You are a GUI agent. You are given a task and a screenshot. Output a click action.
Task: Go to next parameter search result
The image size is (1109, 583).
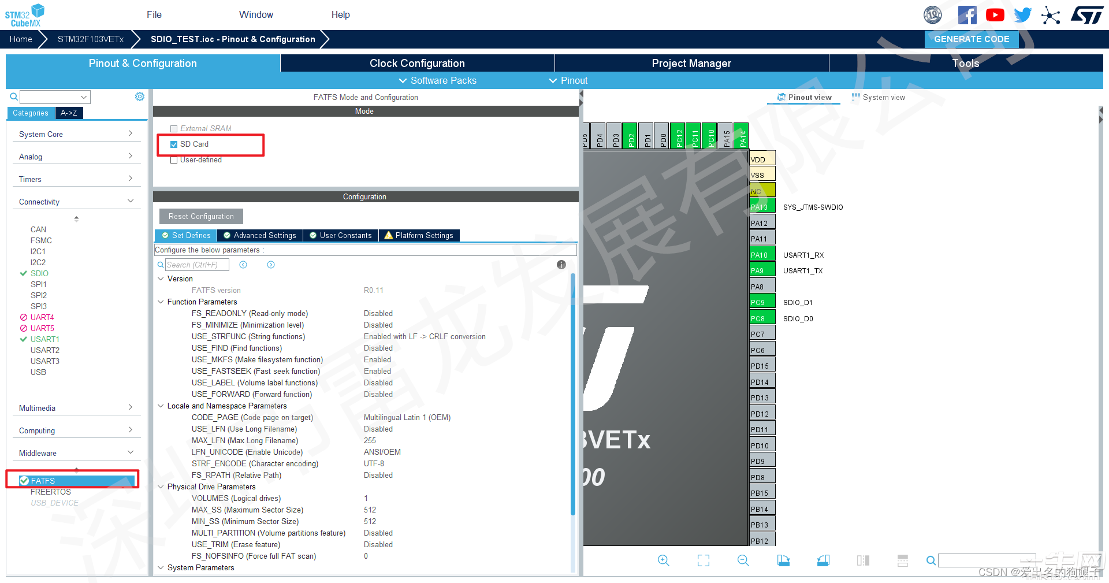tap(271, 265)
